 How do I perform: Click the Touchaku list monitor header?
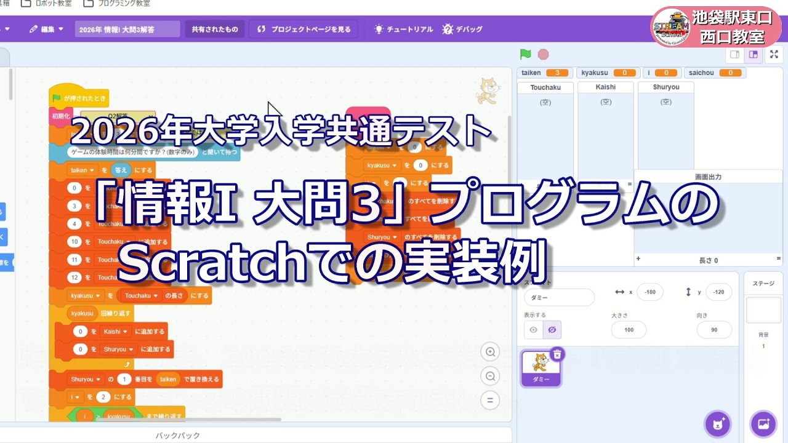[x=545, y=87]
